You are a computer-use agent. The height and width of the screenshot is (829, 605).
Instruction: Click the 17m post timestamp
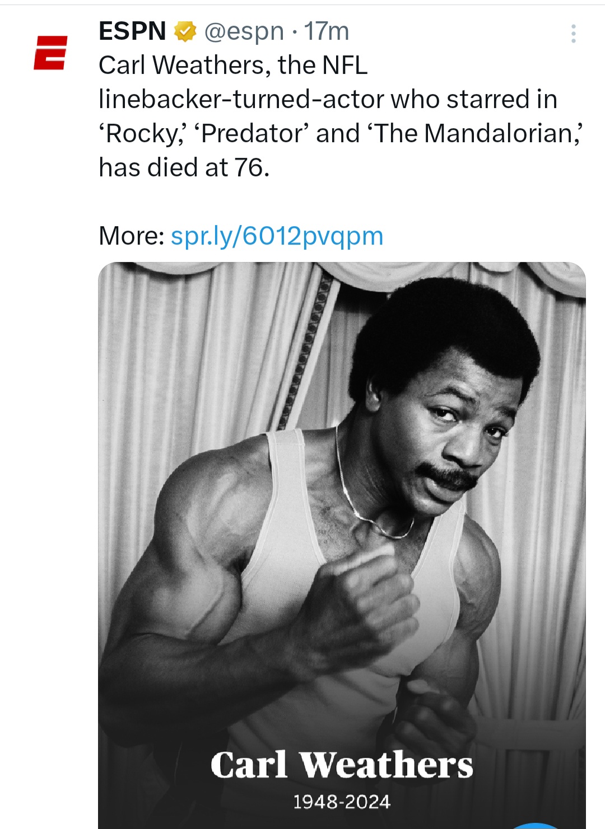click(x=327, y=32)
